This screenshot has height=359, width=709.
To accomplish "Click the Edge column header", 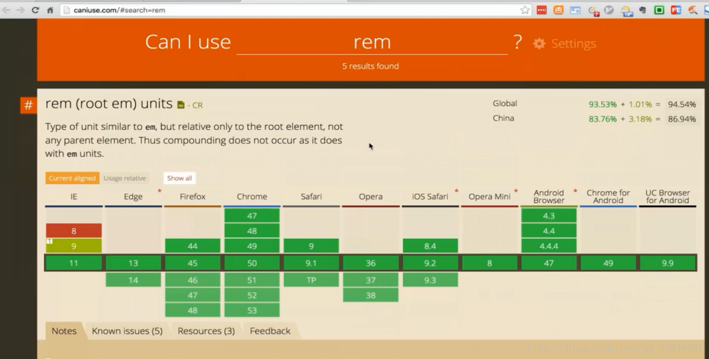I will (x=133, y=197).
